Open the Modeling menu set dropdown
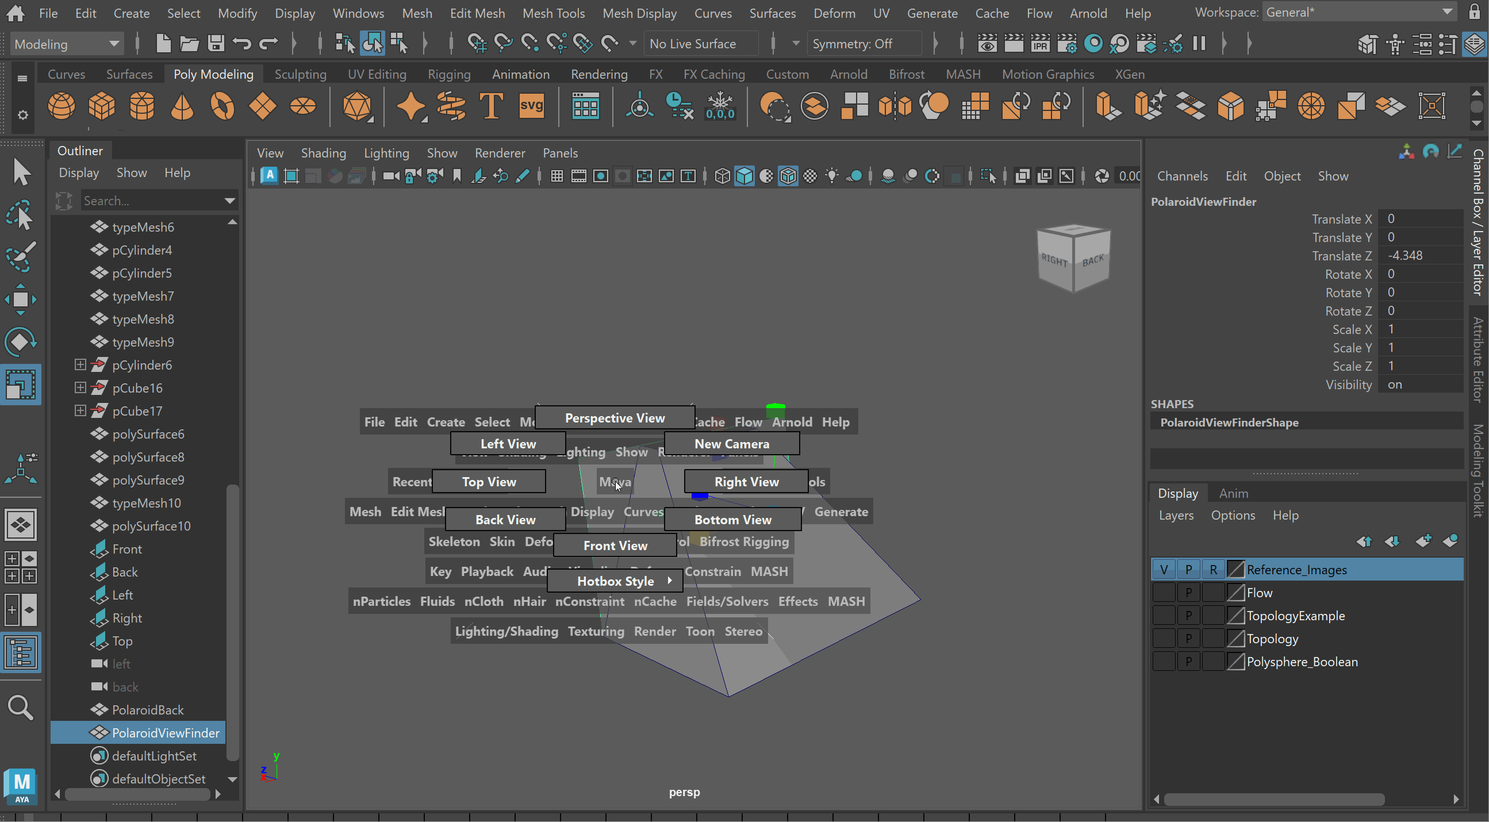This screenshot has height=822, width=1489. point(67,44)
